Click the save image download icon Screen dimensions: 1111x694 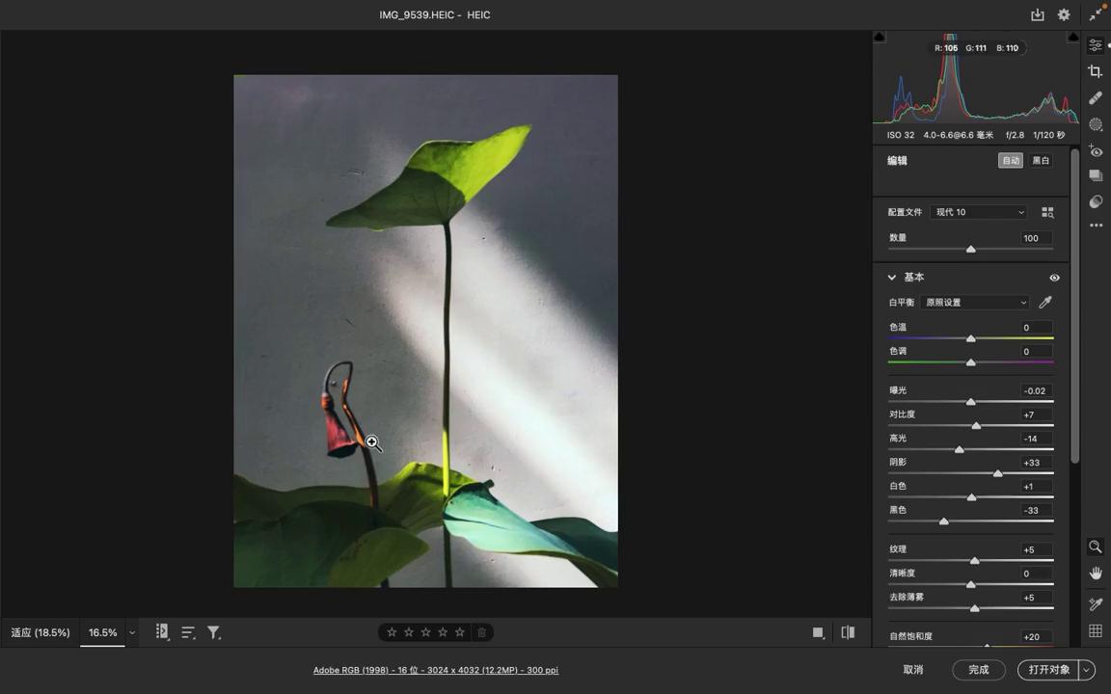pos(1038,14)
